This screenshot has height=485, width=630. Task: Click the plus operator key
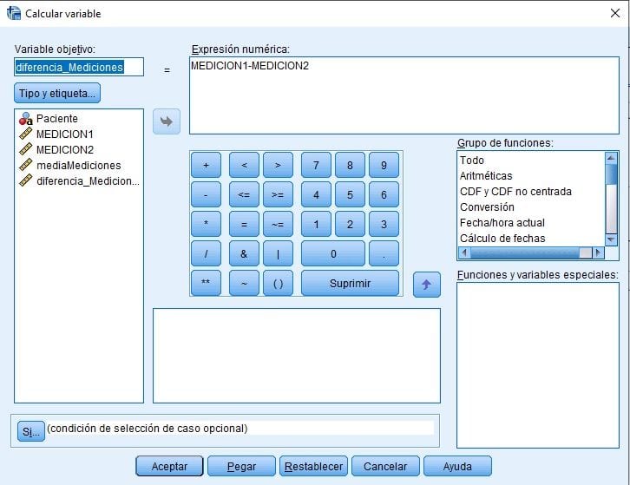point(206,165)
